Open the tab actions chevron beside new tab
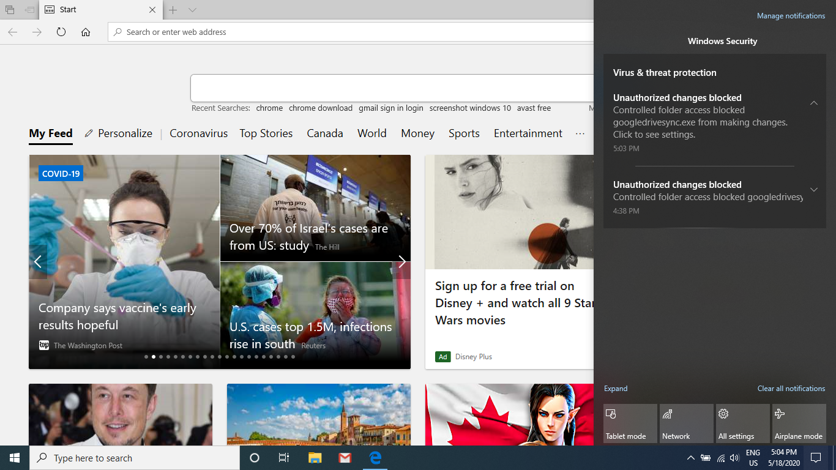 pyautogui.click(x=192, y=10)
